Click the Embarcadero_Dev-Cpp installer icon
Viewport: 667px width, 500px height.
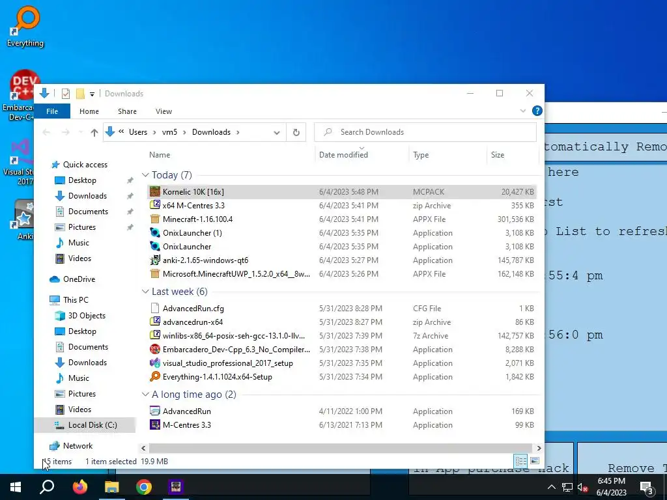(155, 350)
